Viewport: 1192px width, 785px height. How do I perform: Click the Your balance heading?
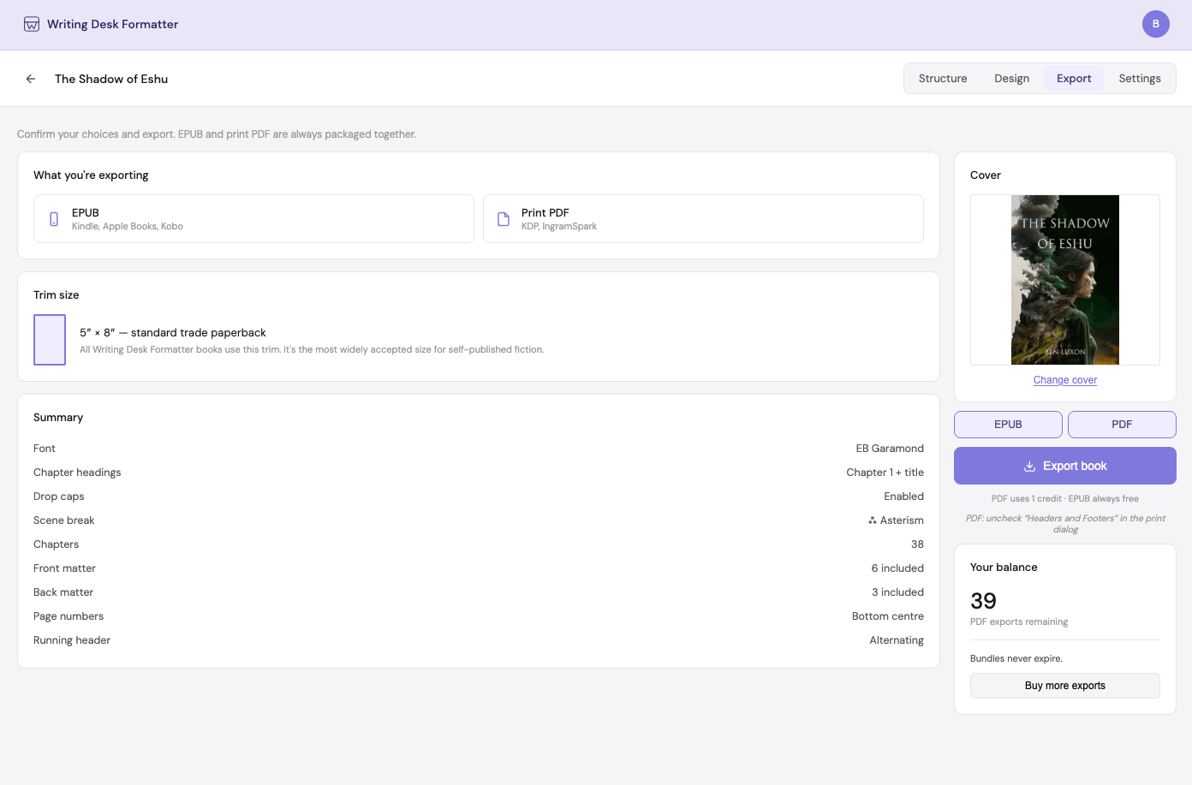pyautogui.click(x=1004, y=568)
